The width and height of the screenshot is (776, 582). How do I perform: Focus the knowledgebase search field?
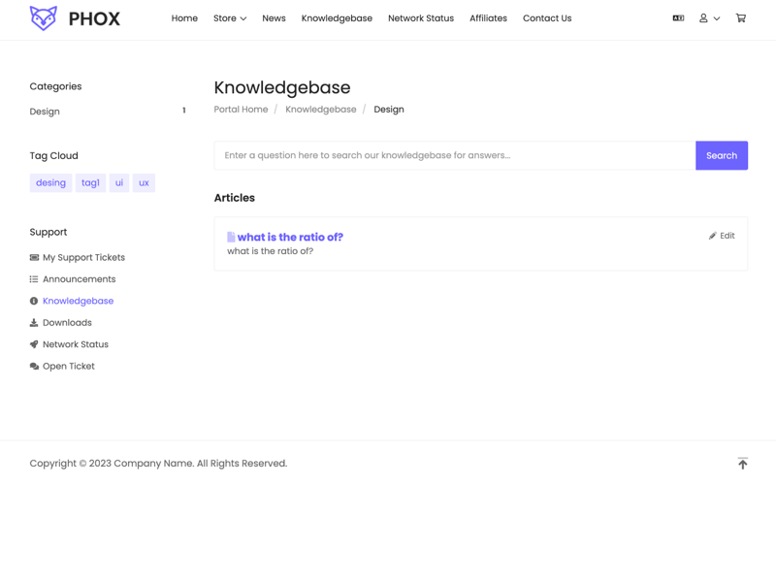coord(455,155)
